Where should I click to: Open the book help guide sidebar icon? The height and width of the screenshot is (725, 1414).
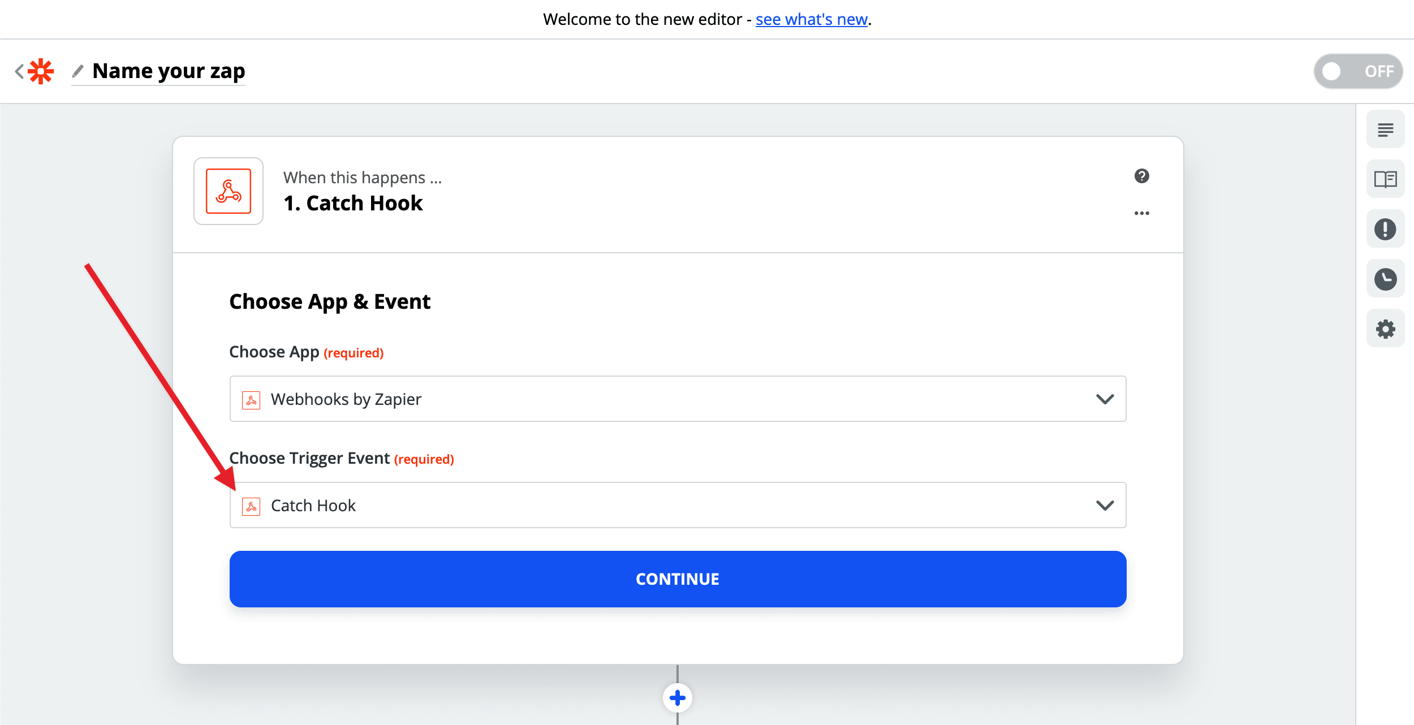(1385, 179)
